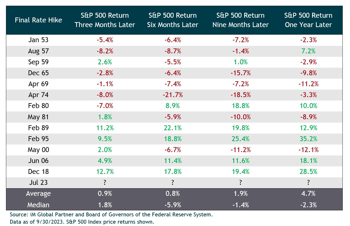Click the Jul 23 row label
The width and height of the screenshot is (350, 226).
coord(38,183)
